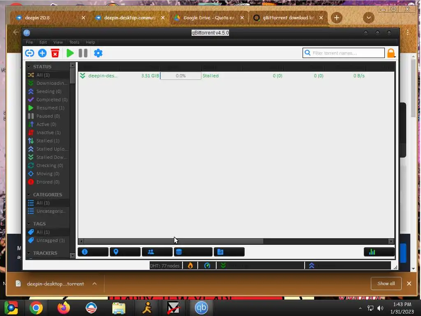Click the sidebar scroll down arrow
Viewport: 421px width, 316px height.
[x=72, y=255]
